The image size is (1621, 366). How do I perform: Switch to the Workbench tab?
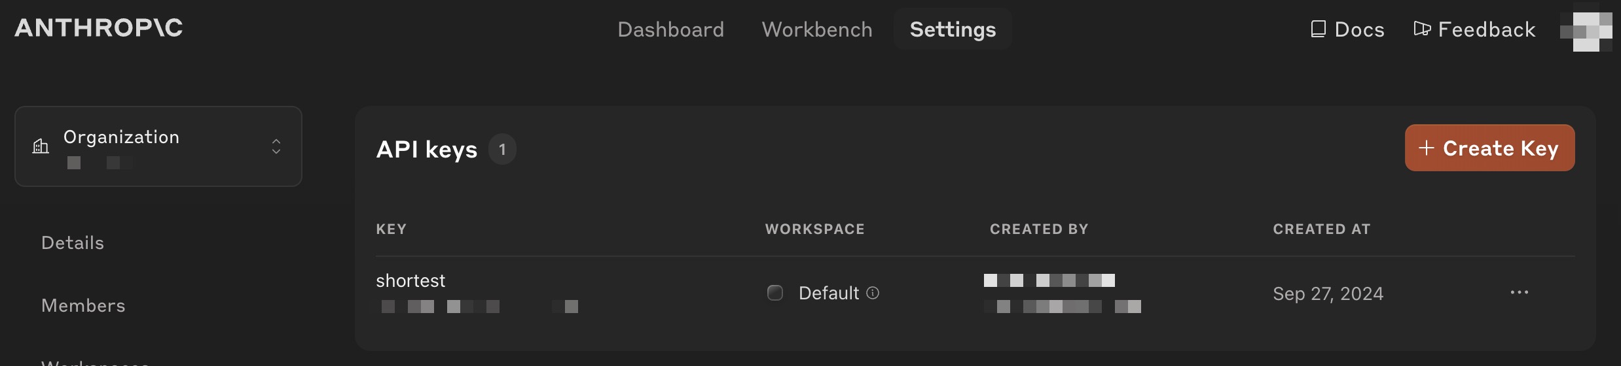[817, 29]
